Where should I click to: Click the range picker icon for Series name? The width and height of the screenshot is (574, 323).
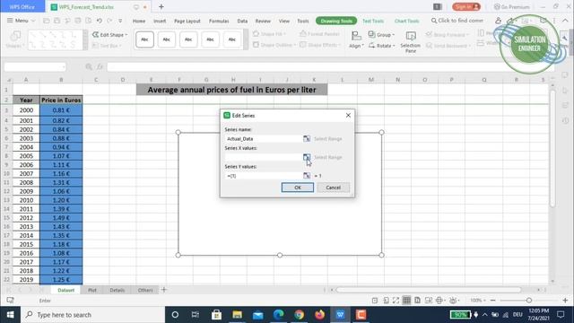coord(307,138)
